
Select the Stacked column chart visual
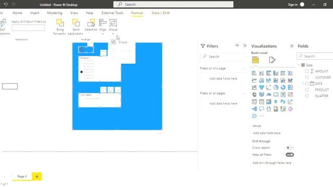click(x=261, y=73)
